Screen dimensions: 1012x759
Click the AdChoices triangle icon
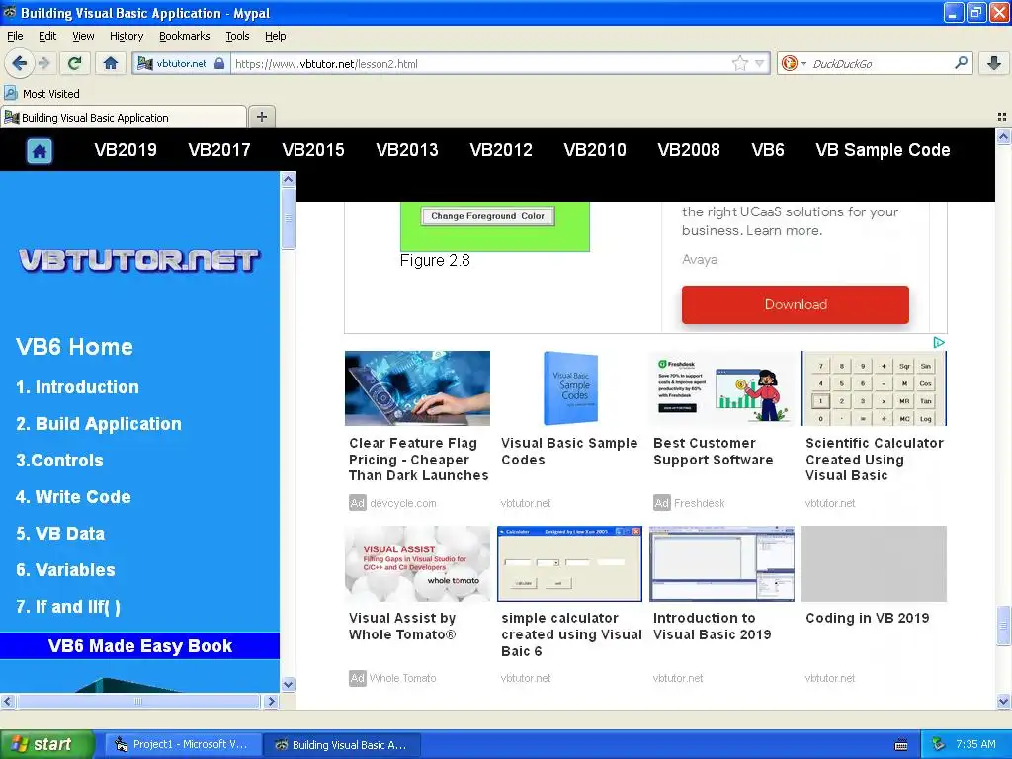[x=939, y=342]
